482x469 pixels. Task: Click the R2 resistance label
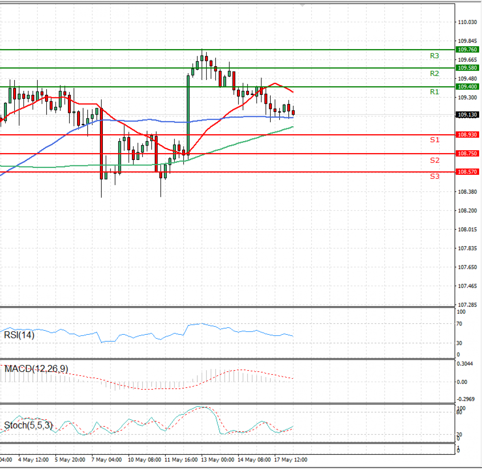point(434,74)
